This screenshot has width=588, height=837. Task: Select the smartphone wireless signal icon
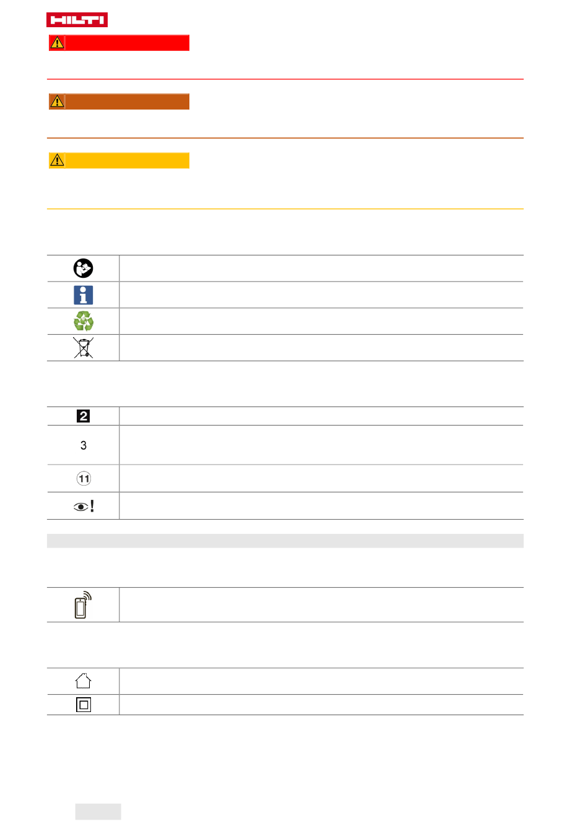tap(83, 605)
